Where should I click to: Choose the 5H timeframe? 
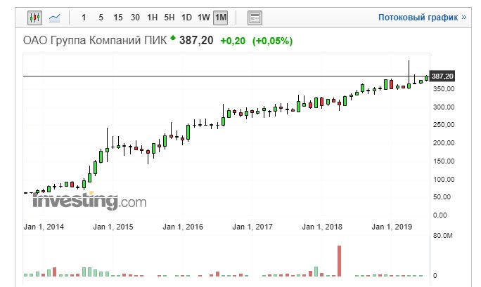169,18
